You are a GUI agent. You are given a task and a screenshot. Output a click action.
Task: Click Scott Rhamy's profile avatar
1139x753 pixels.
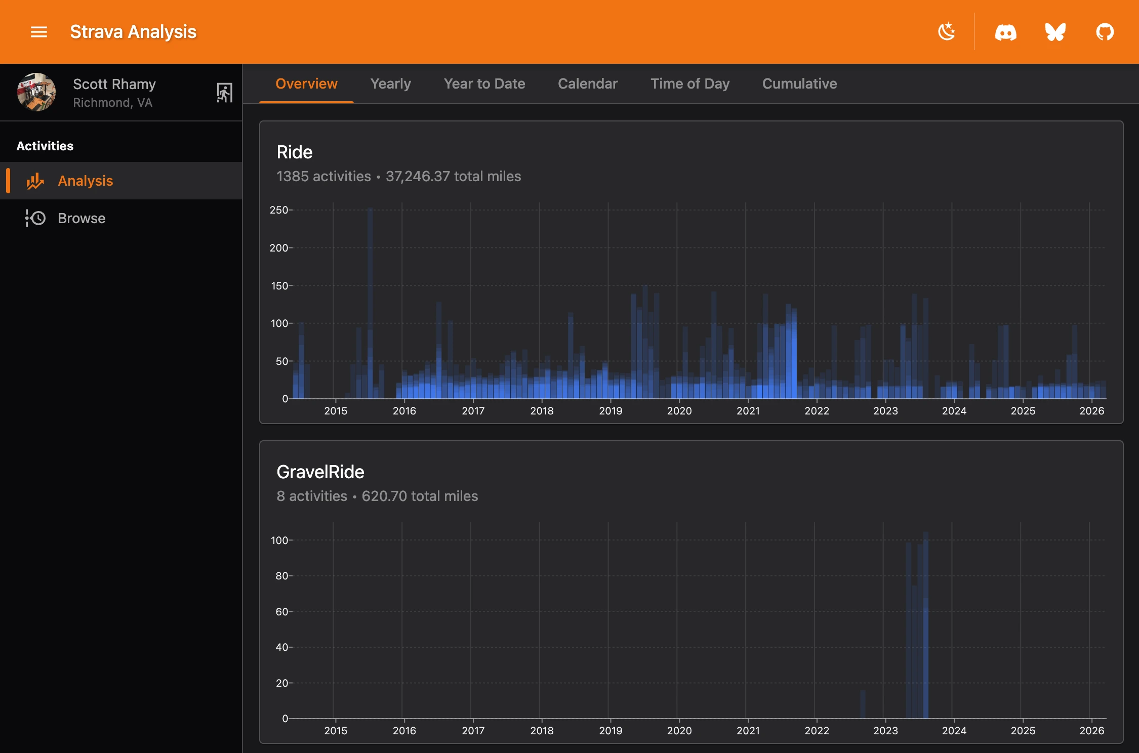click(x=36, y=92)
